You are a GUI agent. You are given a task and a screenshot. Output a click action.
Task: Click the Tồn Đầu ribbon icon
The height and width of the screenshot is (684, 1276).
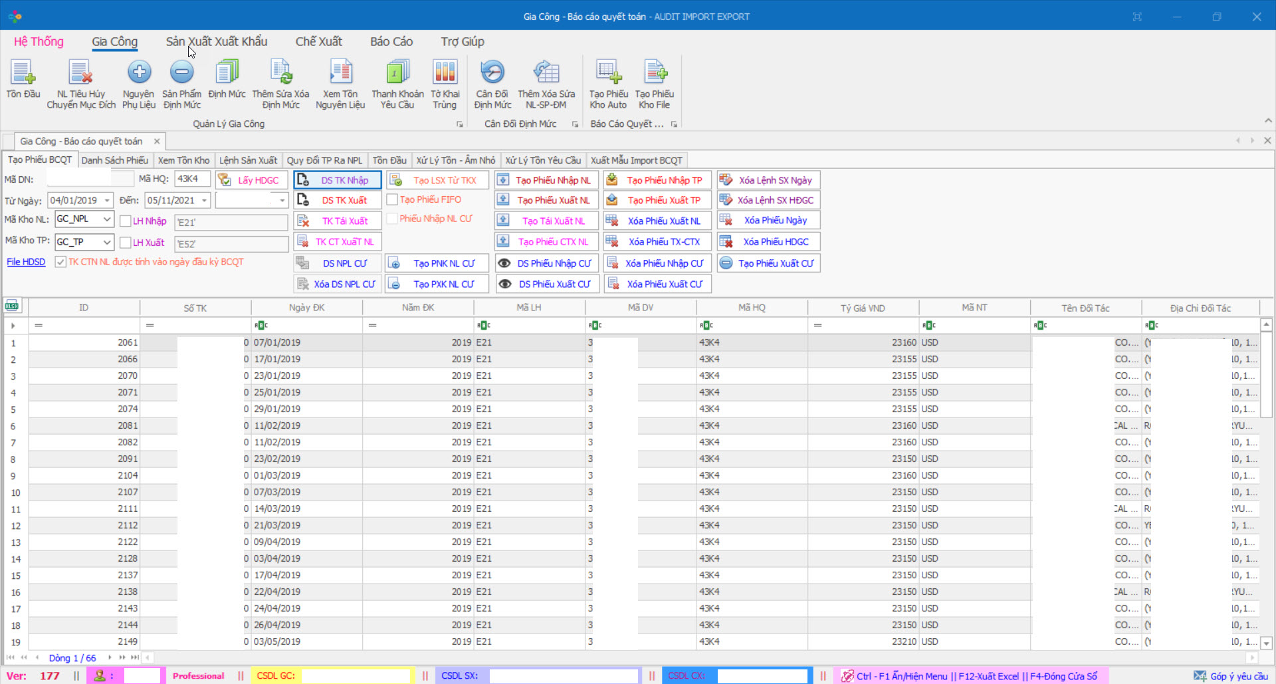click(x=23, y=73)
